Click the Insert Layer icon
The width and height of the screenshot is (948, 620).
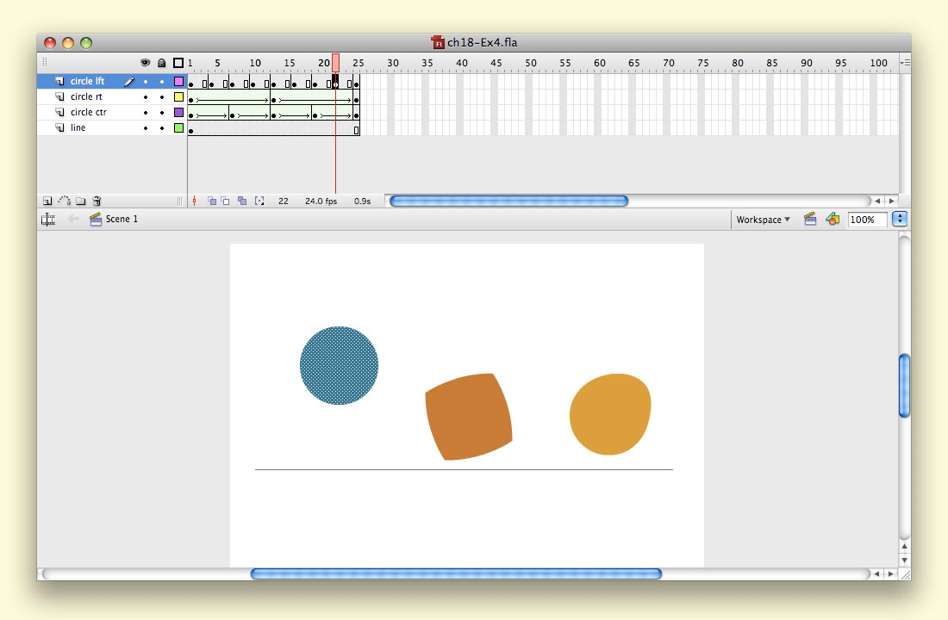47,201
